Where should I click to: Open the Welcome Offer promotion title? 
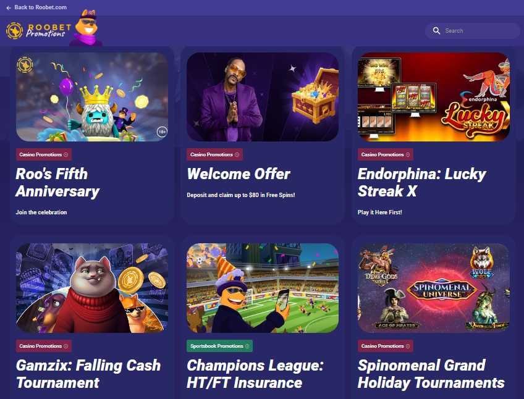point(239,174)
